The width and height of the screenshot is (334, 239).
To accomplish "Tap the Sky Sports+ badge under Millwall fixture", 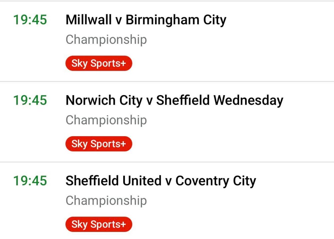I will click(x=99, y=63).
